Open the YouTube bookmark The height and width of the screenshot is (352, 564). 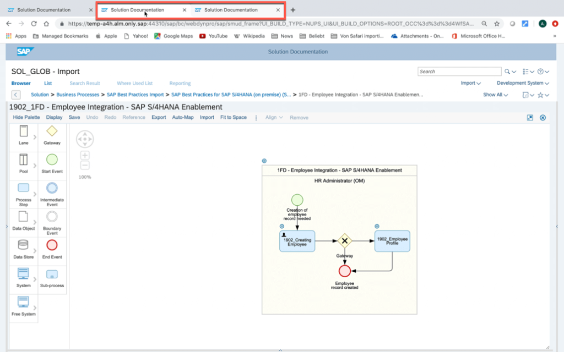[x=213, y=36]
